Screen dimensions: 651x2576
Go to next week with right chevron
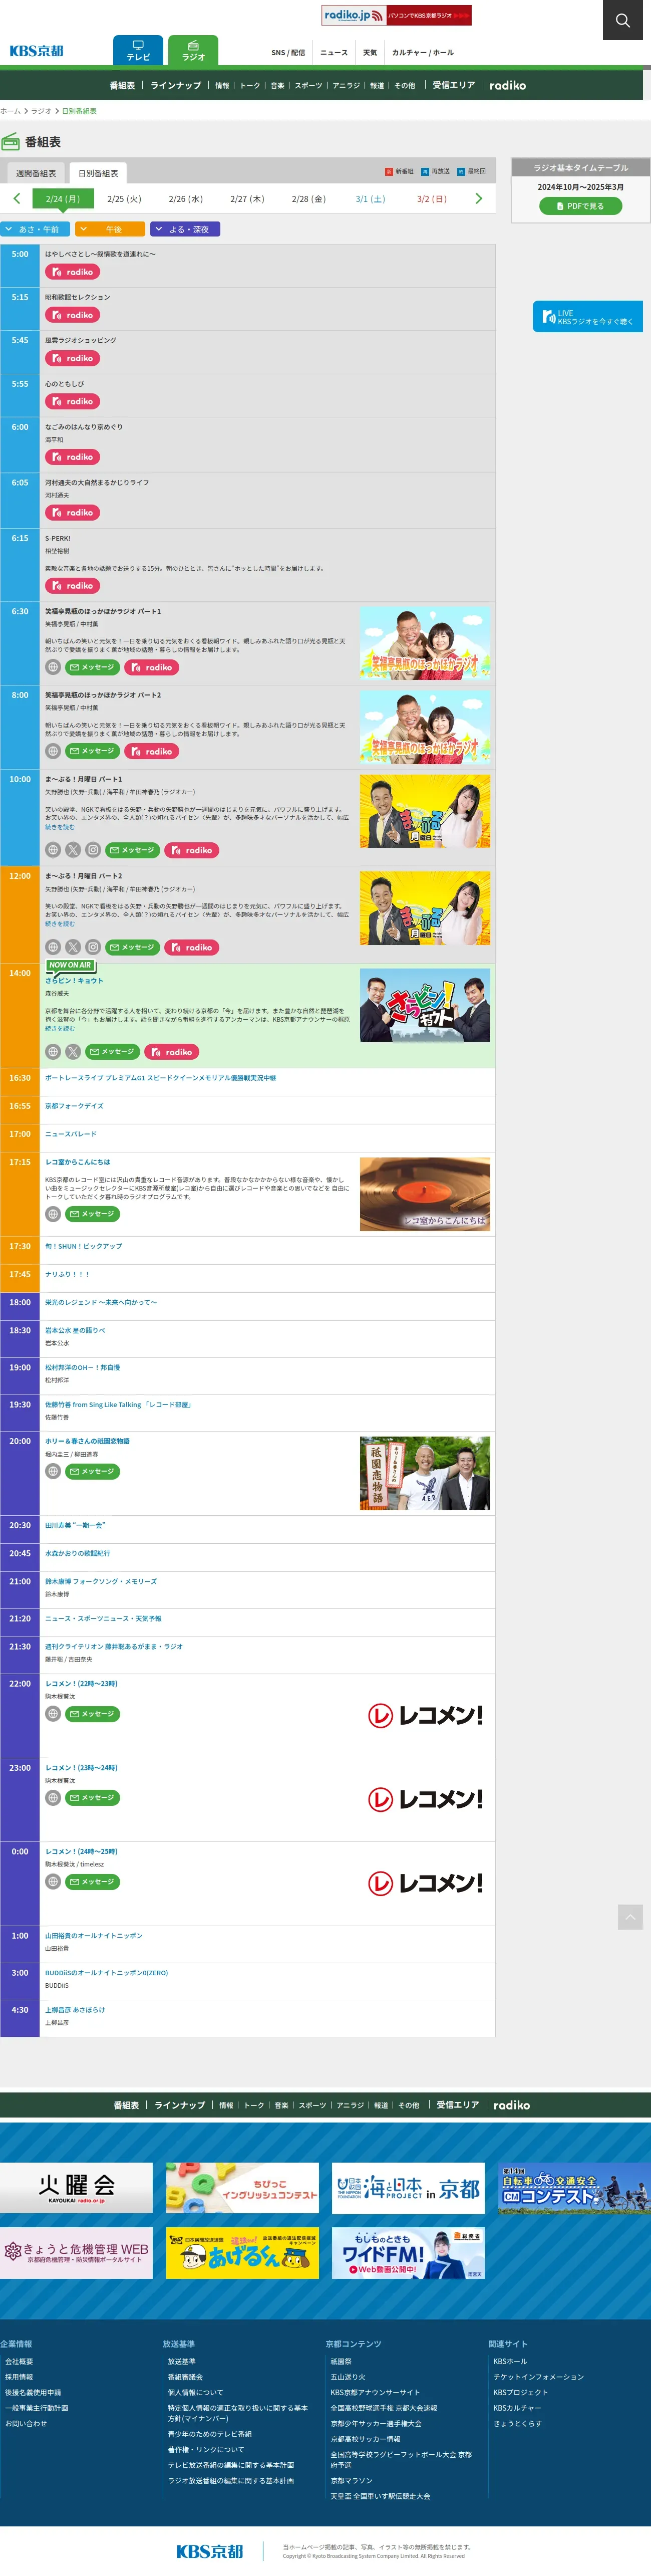(x=479, y=198)
